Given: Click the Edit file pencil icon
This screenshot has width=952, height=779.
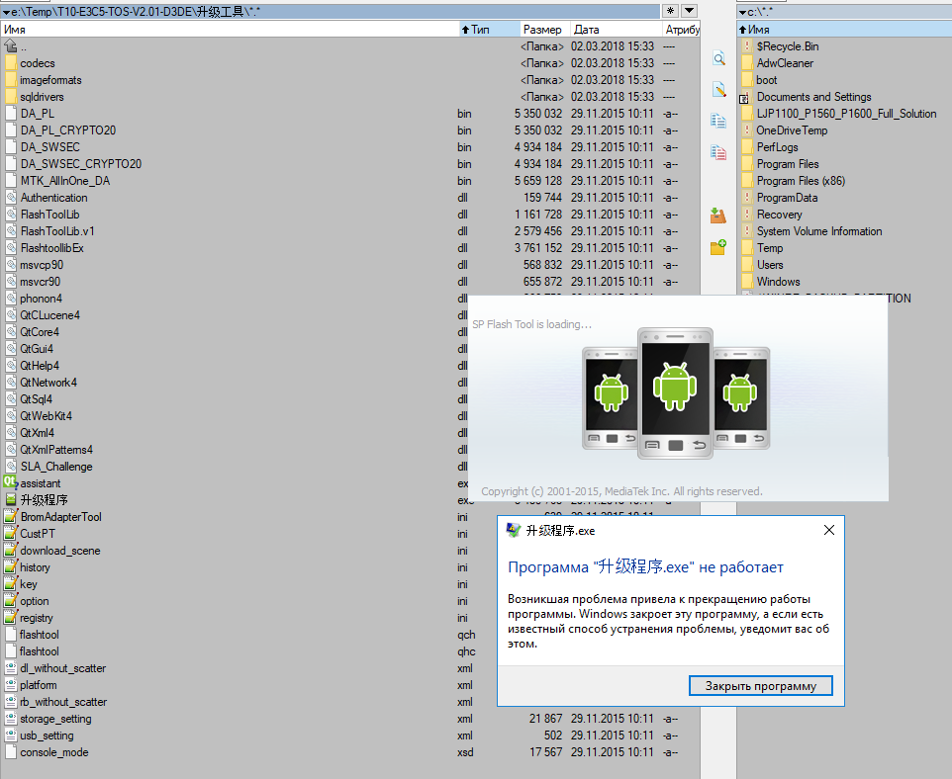Looking at the screenshot, I should tap(719, 90).
